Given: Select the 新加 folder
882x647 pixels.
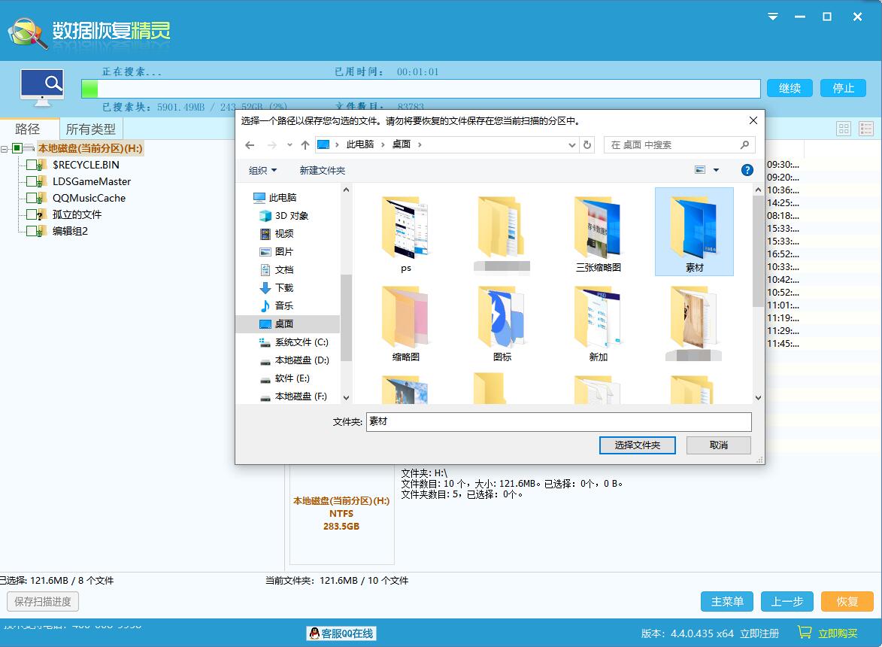Looking at the screenshot, I should [598, 323].
